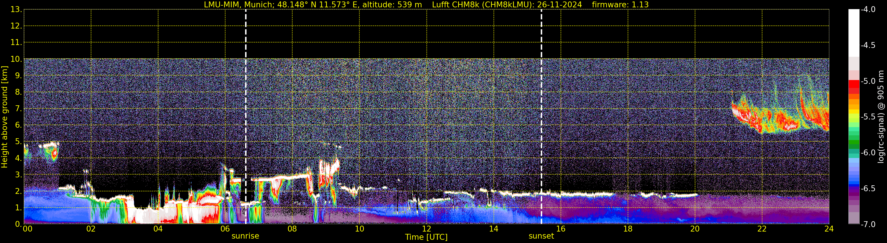Image resolution: width=887 pixels, height=243 pixels.
Task: Click the 'sunrise' label below the axis
Action: coord(245,236)
